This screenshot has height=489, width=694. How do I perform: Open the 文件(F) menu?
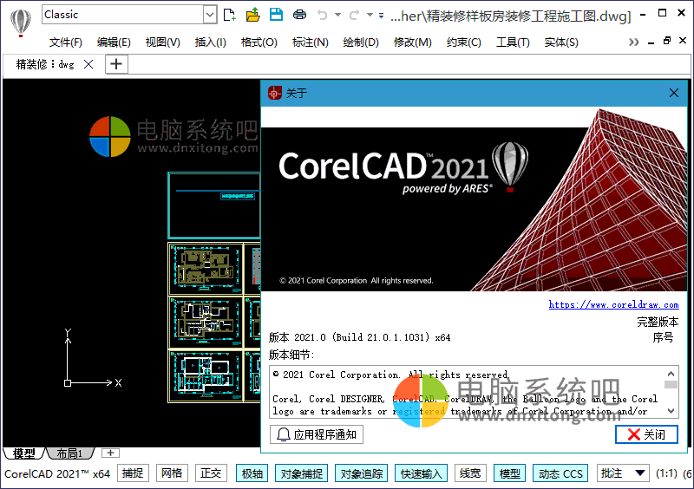click(x=66, y=42)
